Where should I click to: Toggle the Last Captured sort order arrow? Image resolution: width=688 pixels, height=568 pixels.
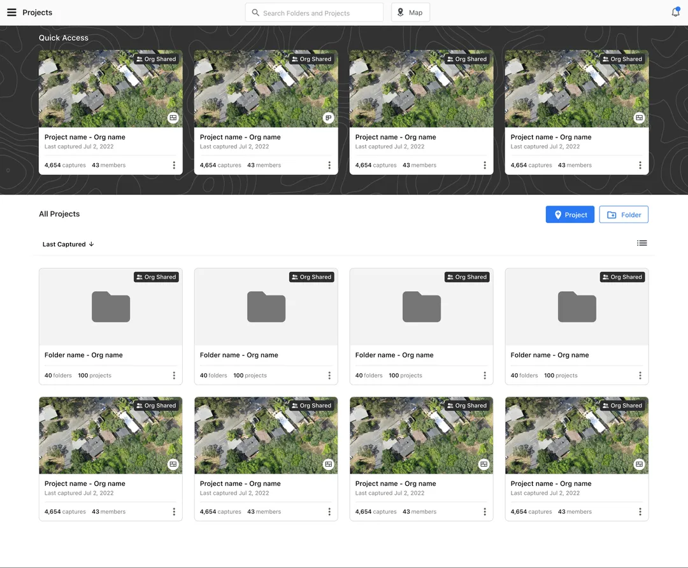(x=91, y=244)
